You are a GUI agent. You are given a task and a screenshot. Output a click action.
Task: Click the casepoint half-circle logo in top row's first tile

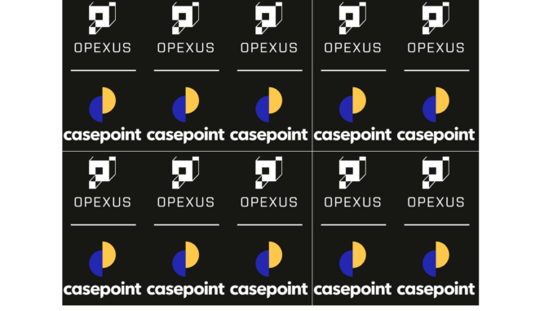pyautogui.click(x=102, y=104)
